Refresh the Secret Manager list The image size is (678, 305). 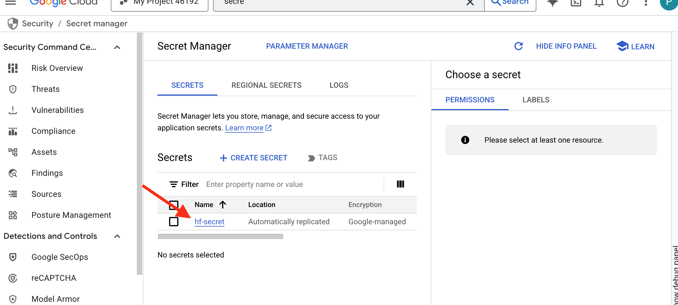pos(518,46)
